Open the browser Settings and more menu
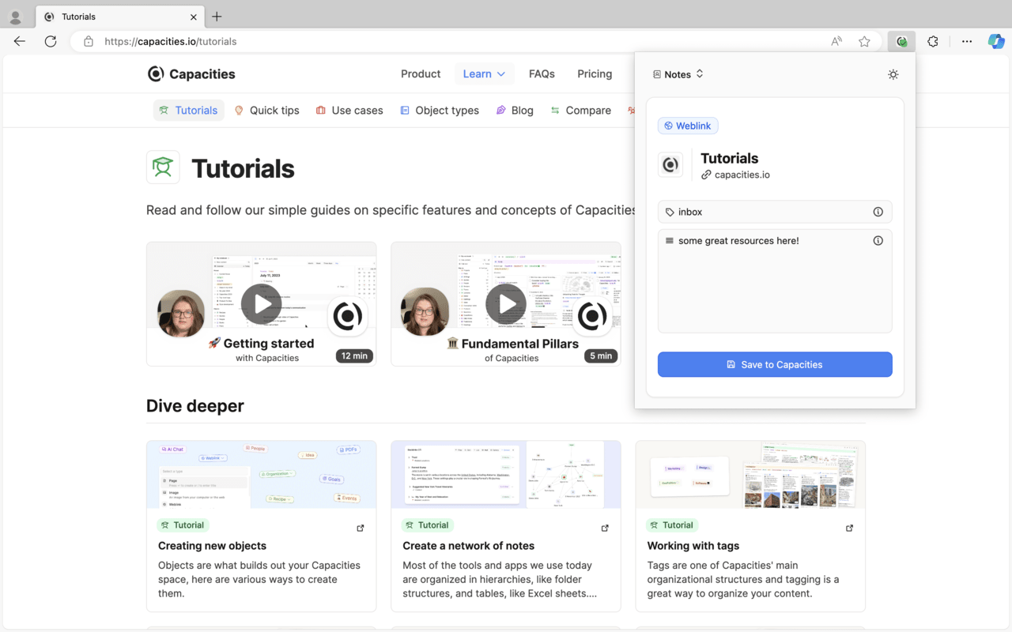 [967, 42]
